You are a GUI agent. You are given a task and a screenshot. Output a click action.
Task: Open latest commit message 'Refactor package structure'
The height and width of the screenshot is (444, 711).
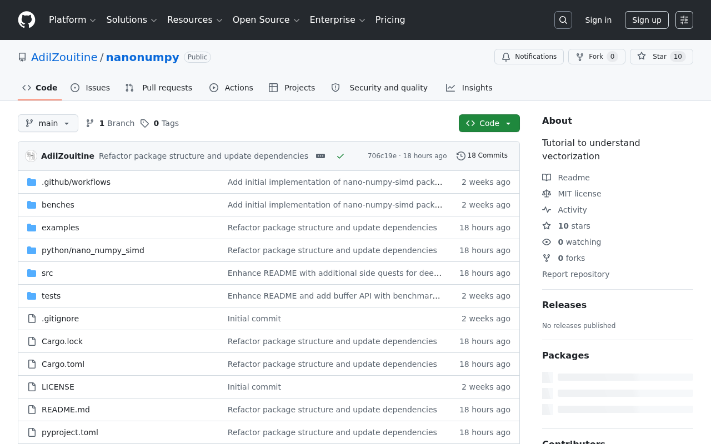(x=203, y=156)
